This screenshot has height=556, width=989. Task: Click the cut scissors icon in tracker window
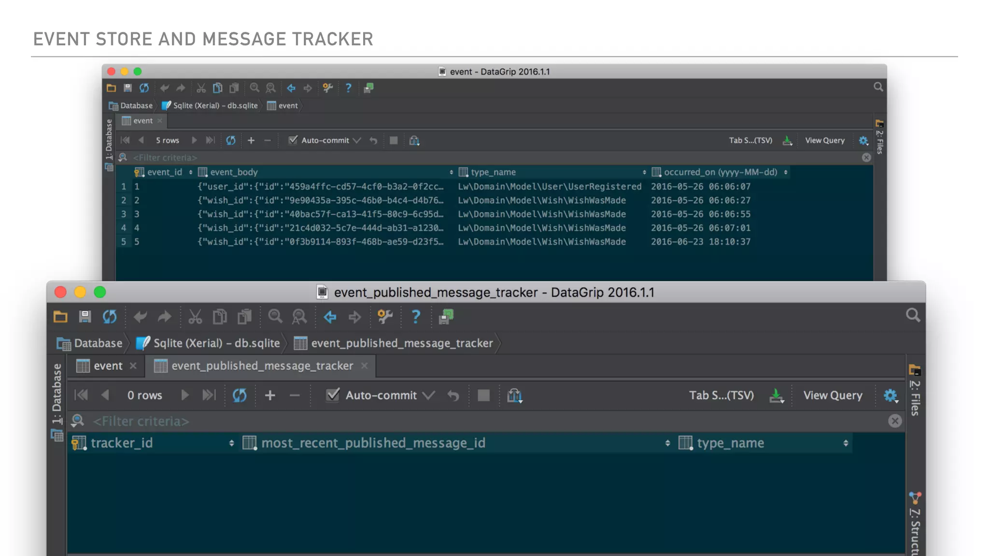pos(195,317)
